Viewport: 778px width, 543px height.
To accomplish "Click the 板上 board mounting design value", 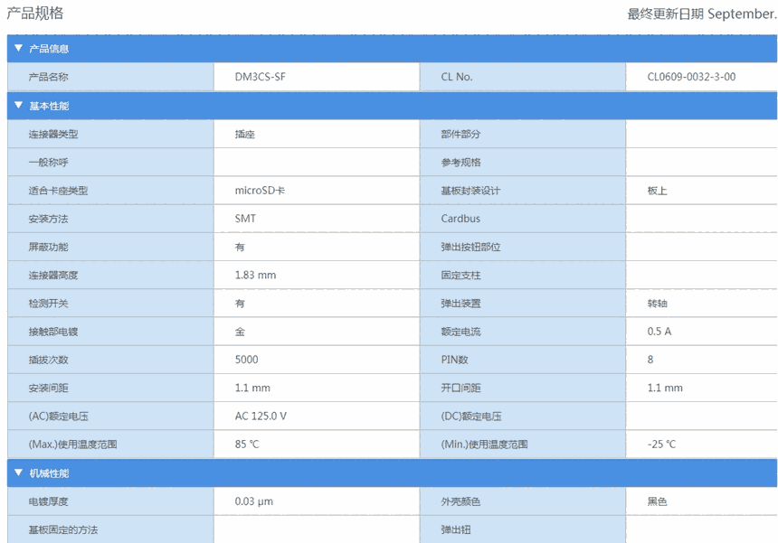I will click(657, 191).
